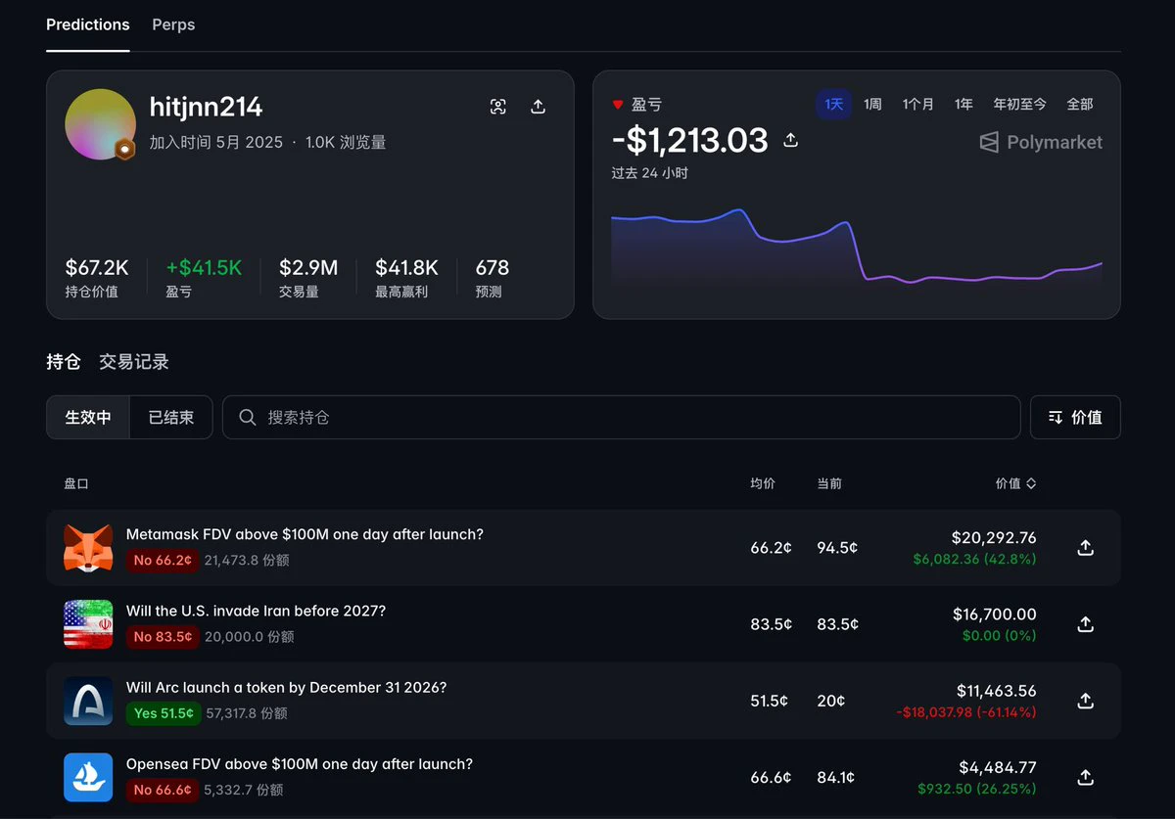Image resolution: width=1175 pixels, height=819 pixels.
Task: Open Will Arc launch a token market
Action: coord(286,687)
